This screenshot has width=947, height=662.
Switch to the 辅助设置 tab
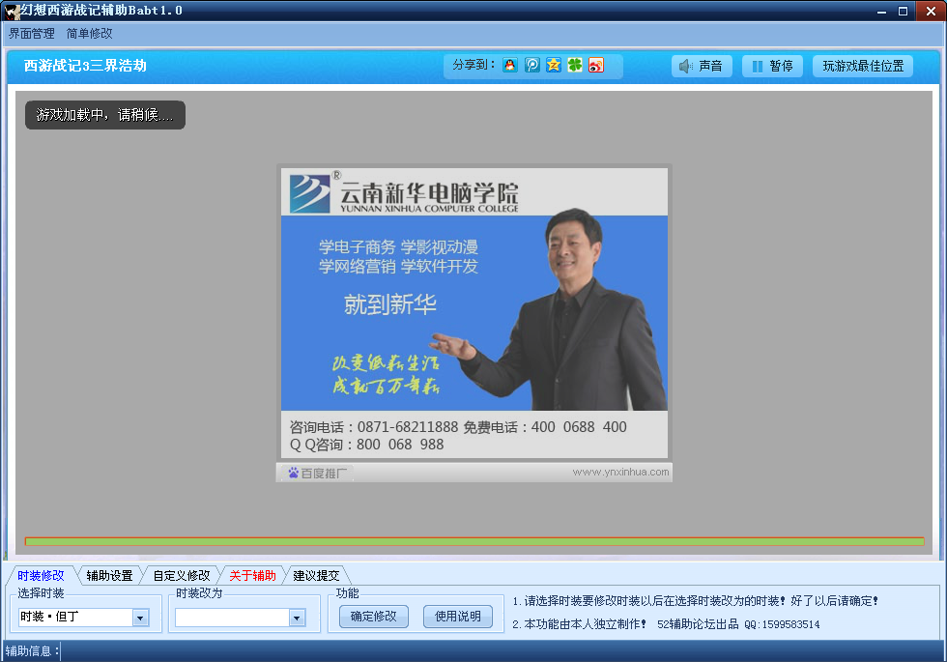coord(109,576)
